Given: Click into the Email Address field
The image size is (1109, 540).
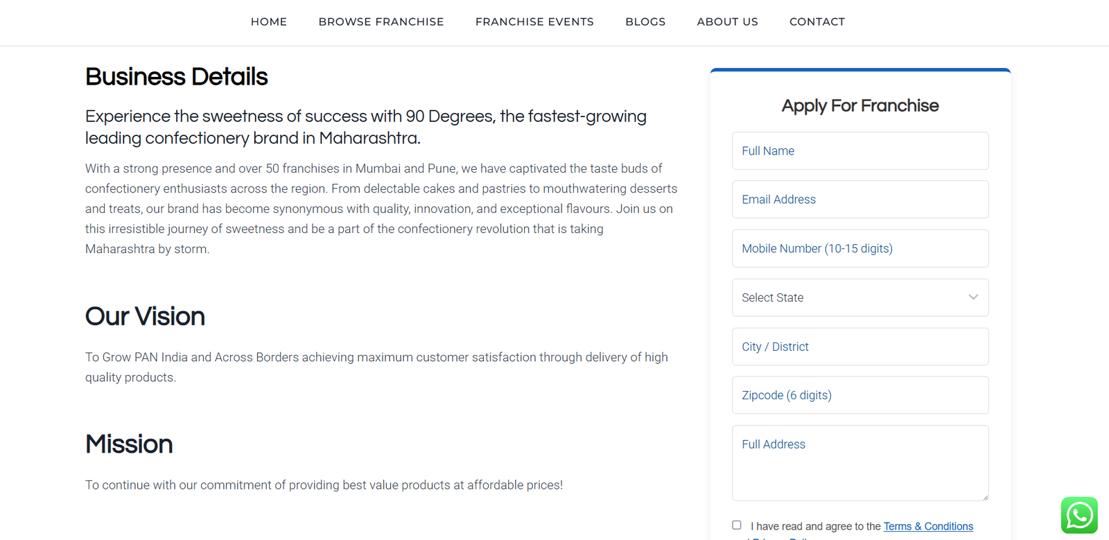Looking at the screenshot, I should click(859, 200).
